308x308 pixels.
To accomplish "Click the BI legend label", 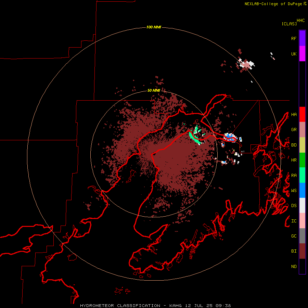I will 294,251.
